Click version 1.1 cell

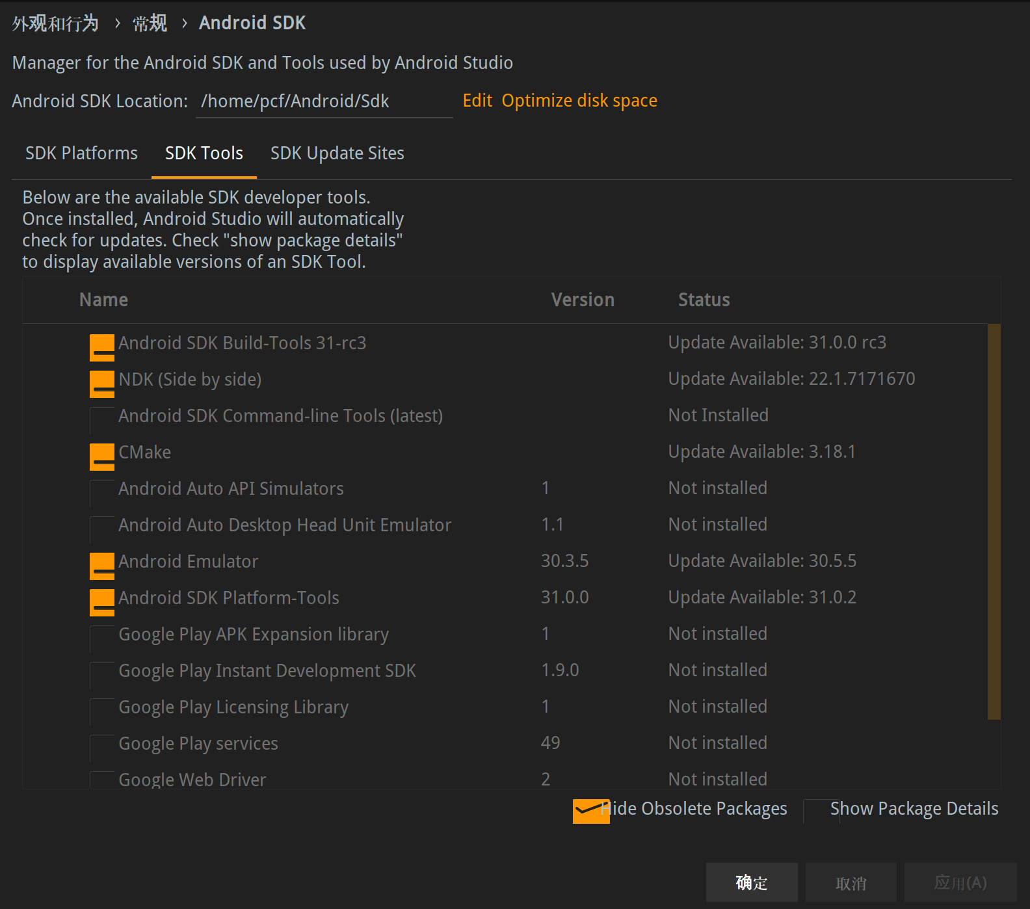pyautogui.click(x=552, y=525)
